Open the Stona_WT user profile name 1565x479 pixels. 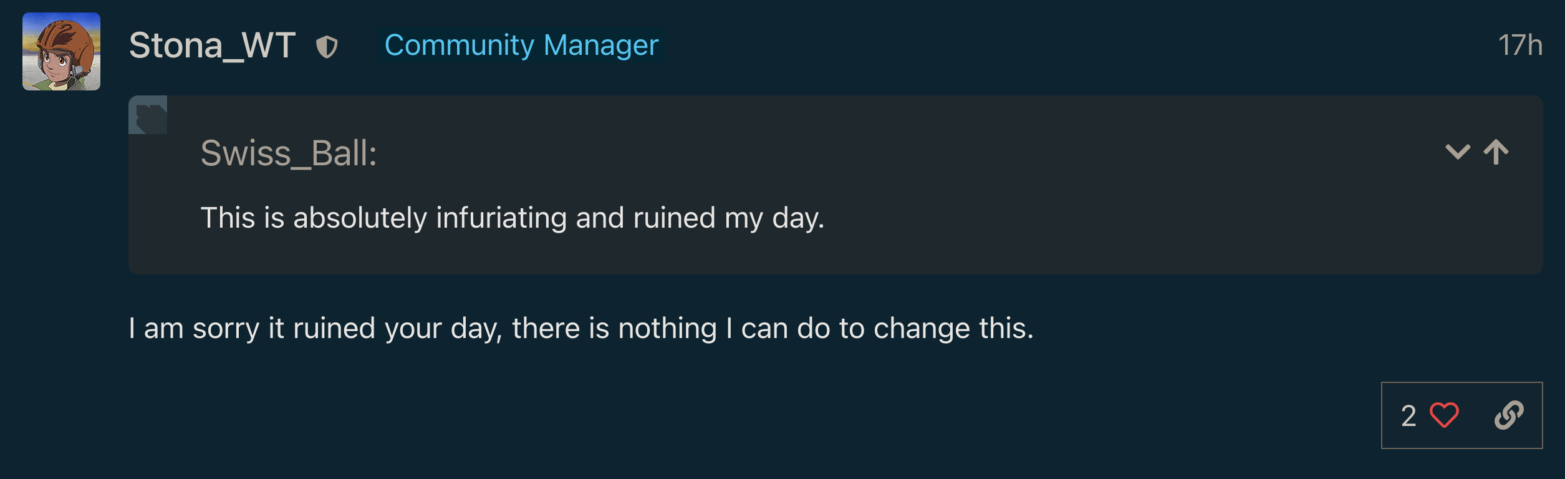tap(212, 46)
